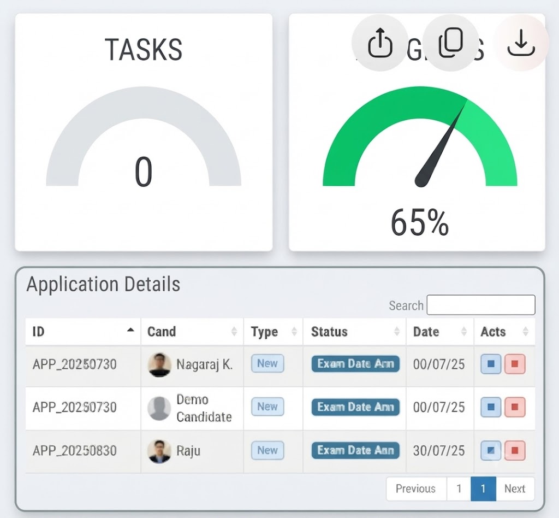Click the sort arrows on the Status column
The width and height of the screenshot is (559, 518).
pyautogui.click(x=397, y=332)
